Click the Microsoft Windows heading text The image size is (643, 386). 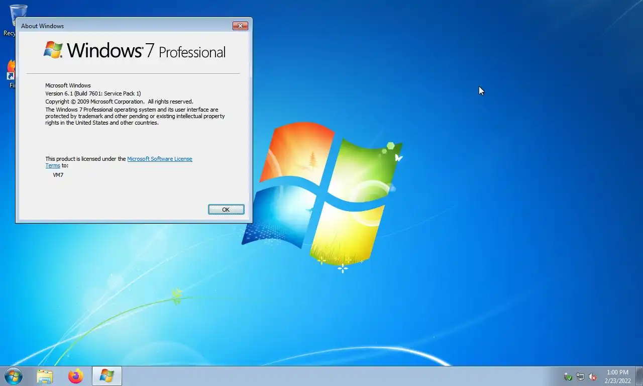coord(68,85)
